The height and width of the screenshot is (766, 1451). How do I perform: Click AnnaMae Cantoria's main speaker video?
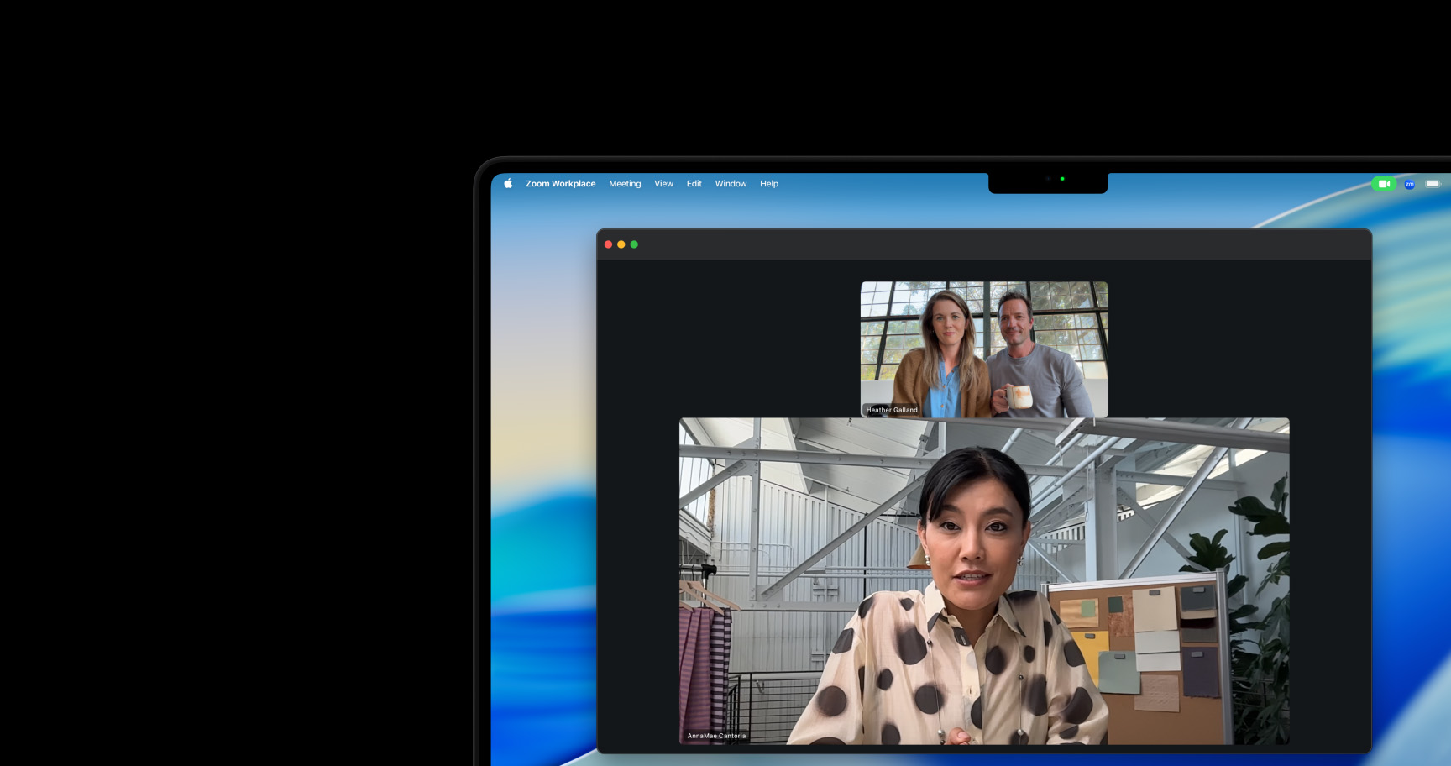(x=983, y=580)
